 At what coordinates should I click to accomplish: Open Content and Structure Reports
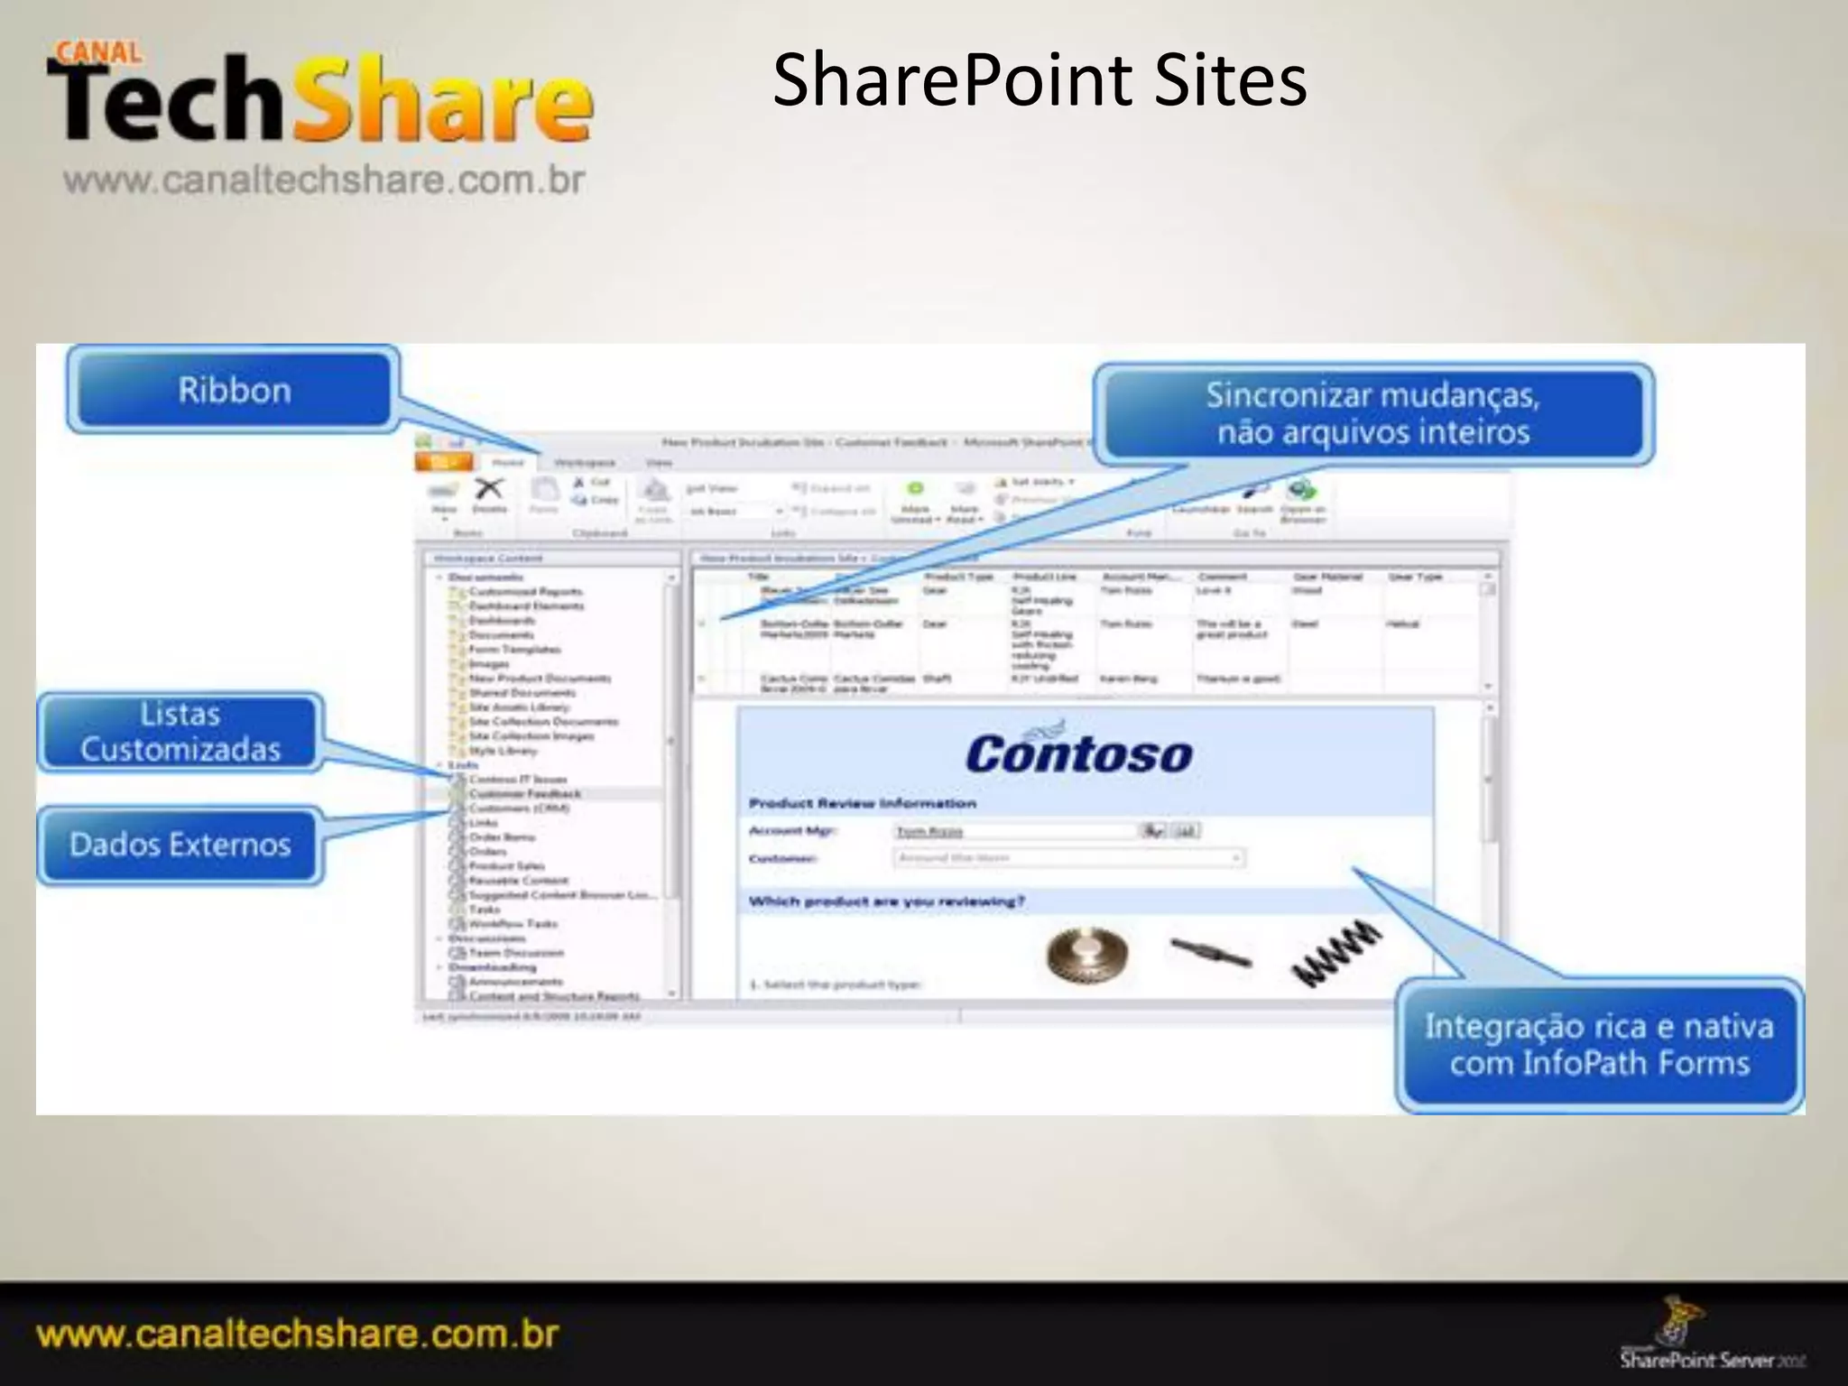coord(554,996)
